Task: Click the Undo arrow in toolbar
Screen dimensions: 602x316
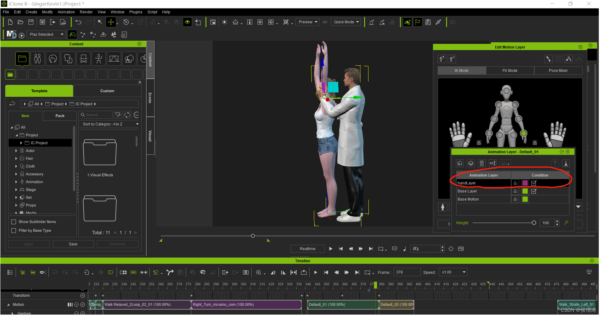Action: (78, 22)
